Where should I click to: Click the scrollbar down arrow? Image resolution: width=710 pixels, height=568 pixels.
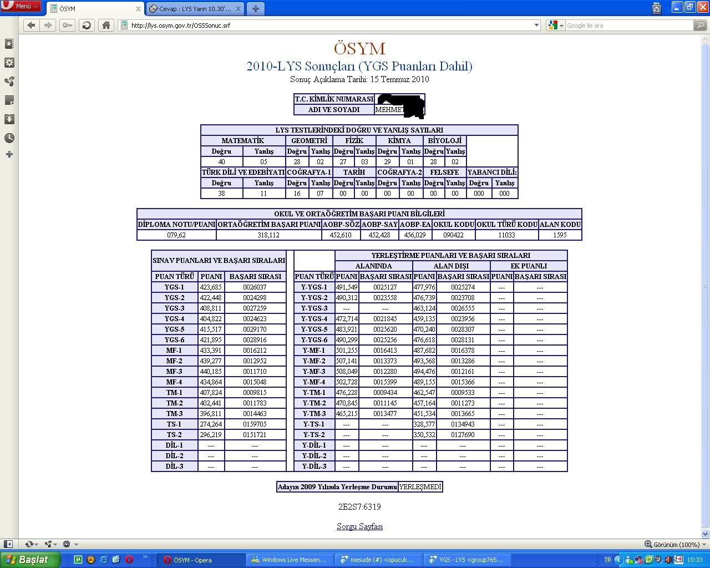point(706,534)
